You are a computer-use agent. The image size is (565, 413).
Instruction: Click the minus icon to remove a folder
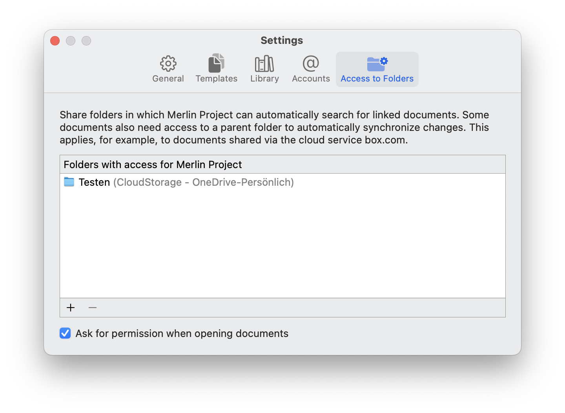point(93,308)
